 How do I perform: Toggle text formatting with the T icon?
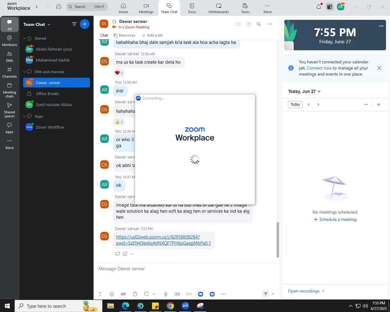[x=100, y=294]
